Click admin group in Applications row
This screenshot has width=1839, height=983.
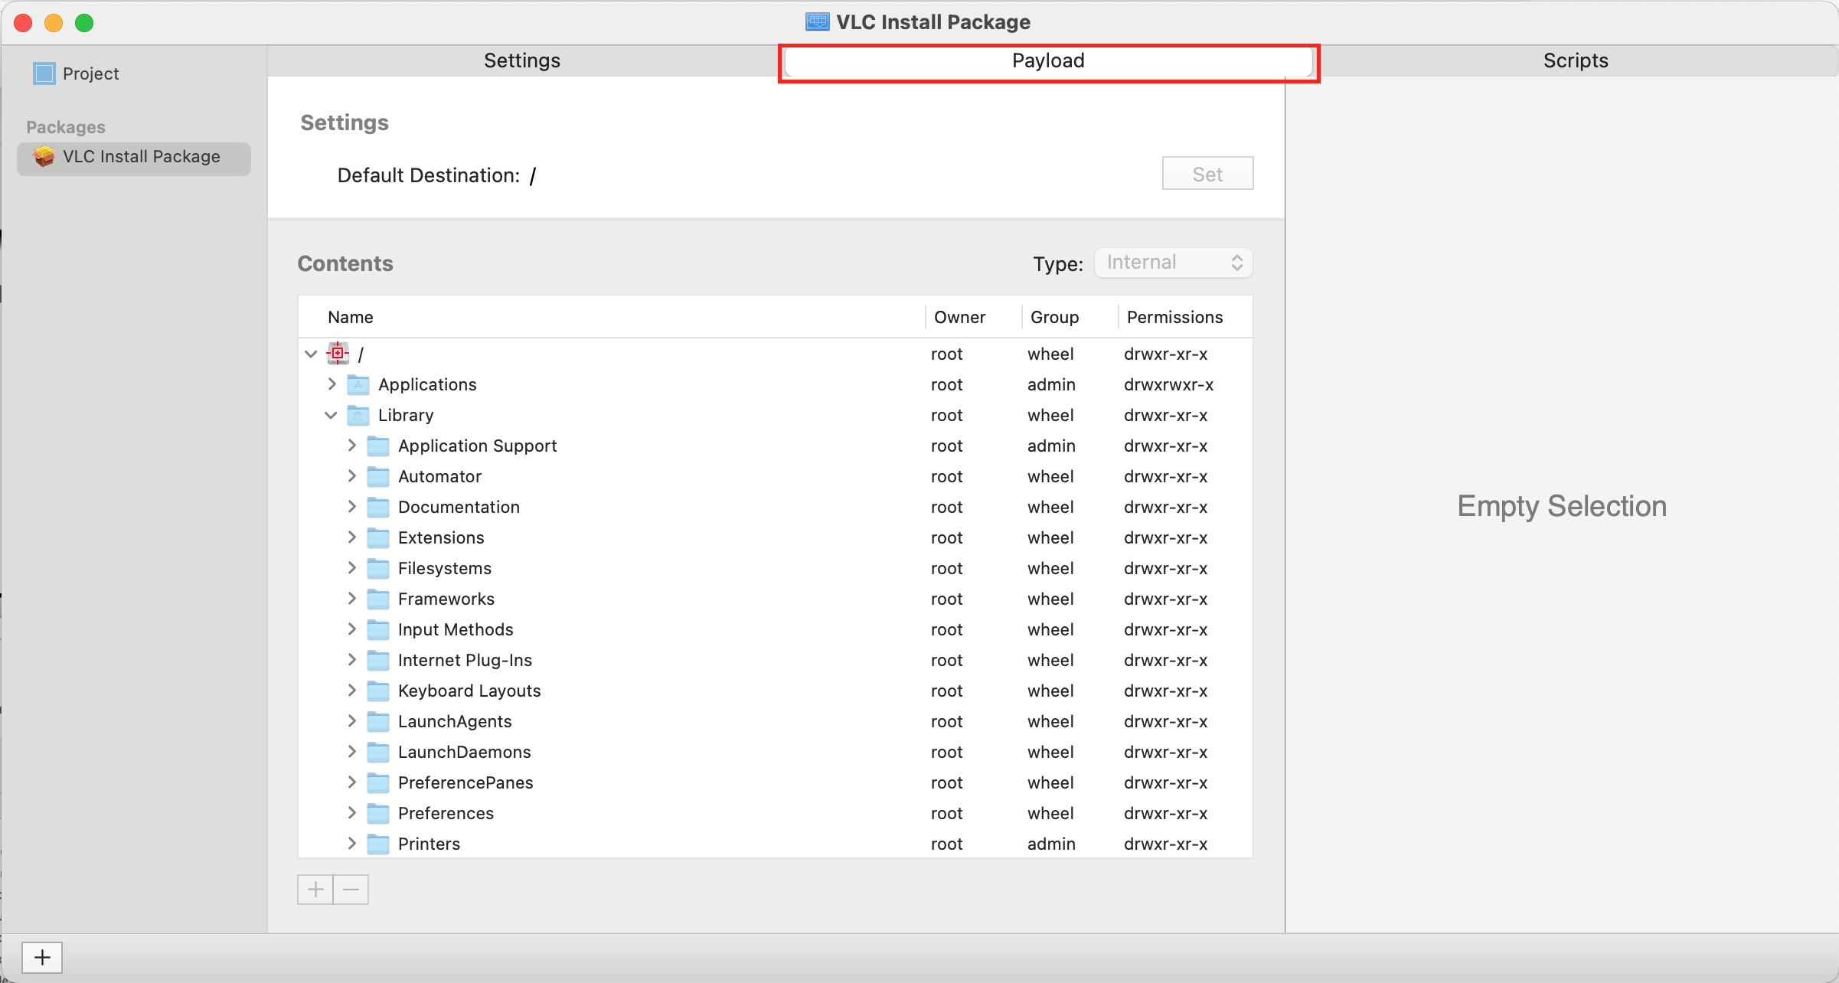[1051, 384]
